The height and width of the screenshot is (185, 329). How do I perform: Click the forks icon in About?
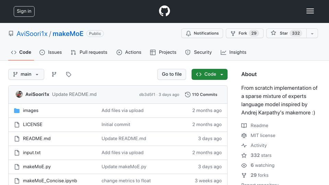(x=244, y=175)
